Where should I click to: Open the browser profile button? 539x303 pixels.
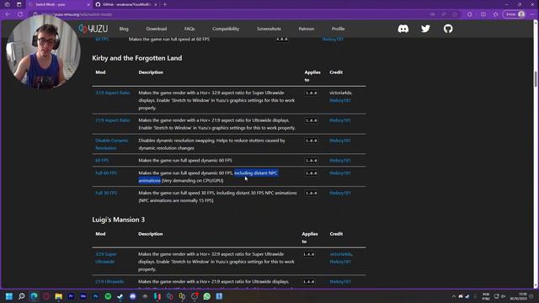(515, 14)
